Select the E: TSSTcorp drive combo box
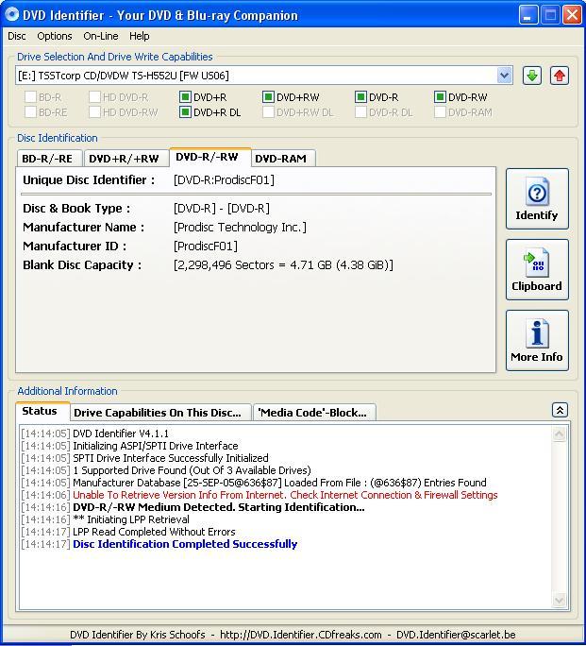 [264, 76]
